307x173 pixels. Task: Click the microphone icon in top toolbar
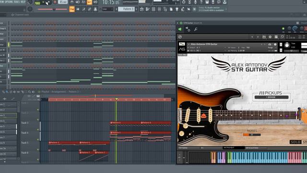pyautogui.click(x=195, y=2)
